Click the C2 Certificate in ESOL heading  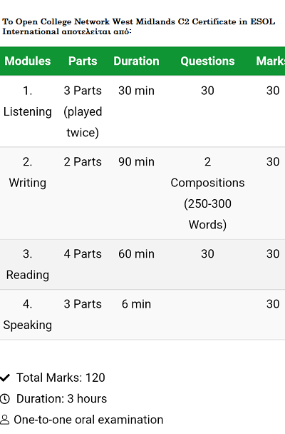[139, 26]
